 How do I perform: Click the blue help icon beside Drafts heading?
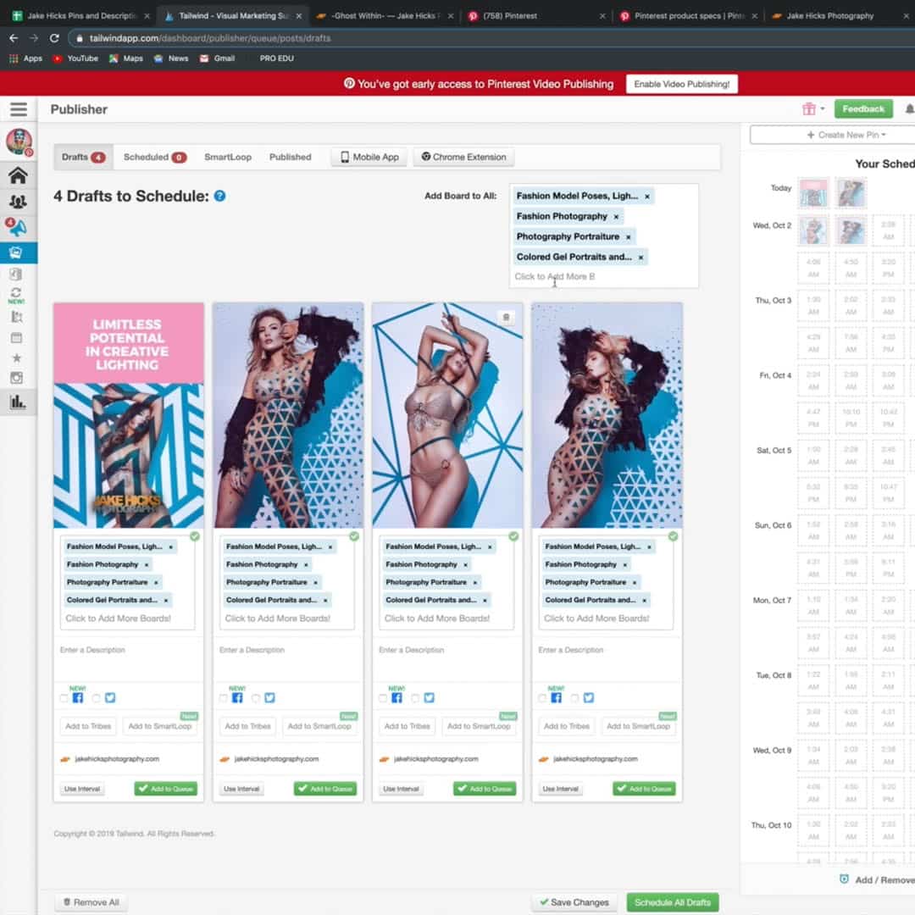pyautogui.click(x=219, y=196)
